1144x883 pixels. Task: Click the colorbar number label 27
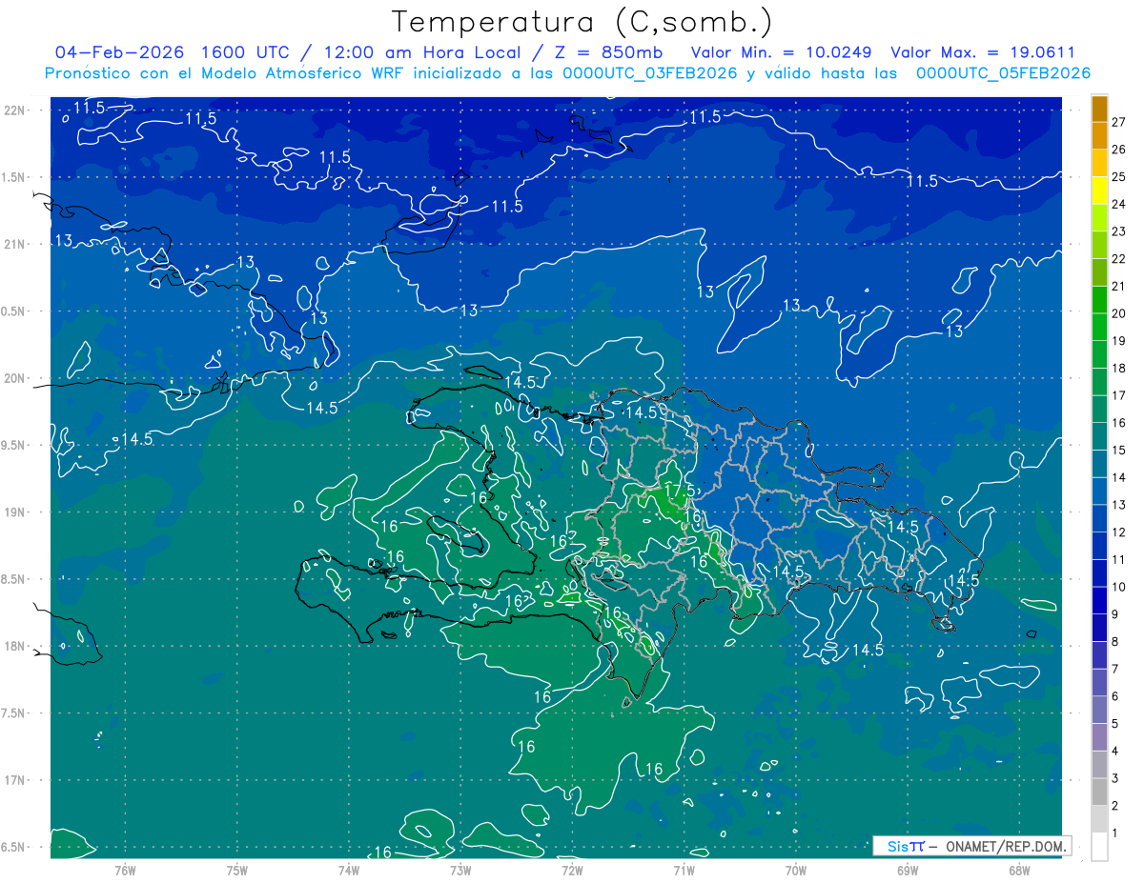coord(1118,122)
